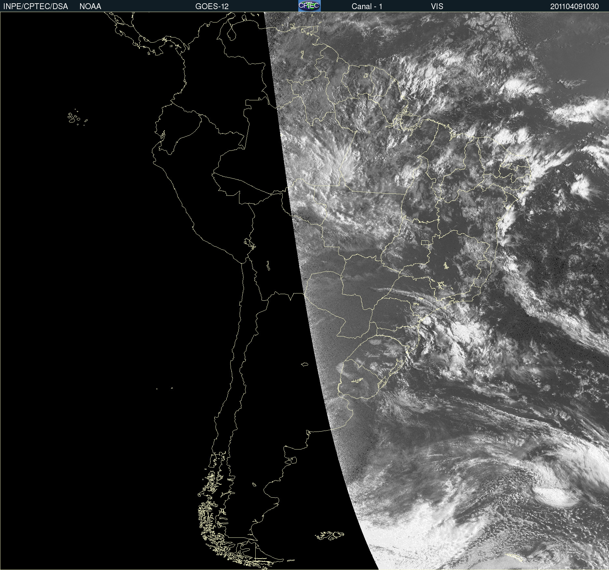This screenshot has width=609, height=570.
Task: Click the GOES-12 satellite label
Action: click(212, 7)
